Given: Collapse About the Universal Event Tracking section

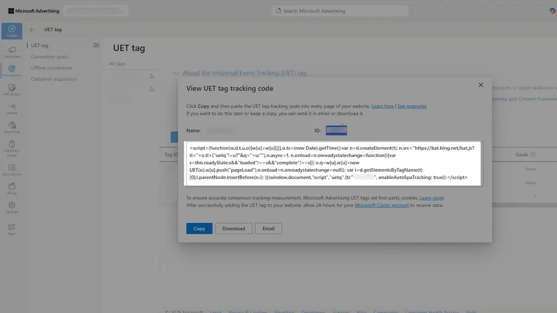Looking at the screenshot, I should [x=177, y=73].
